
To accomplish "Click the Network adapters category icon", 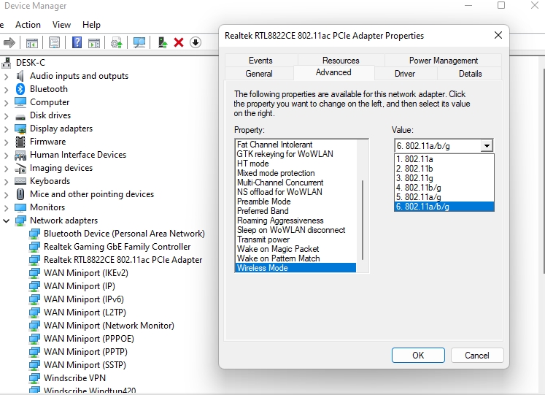I will [x=20, y=220].
